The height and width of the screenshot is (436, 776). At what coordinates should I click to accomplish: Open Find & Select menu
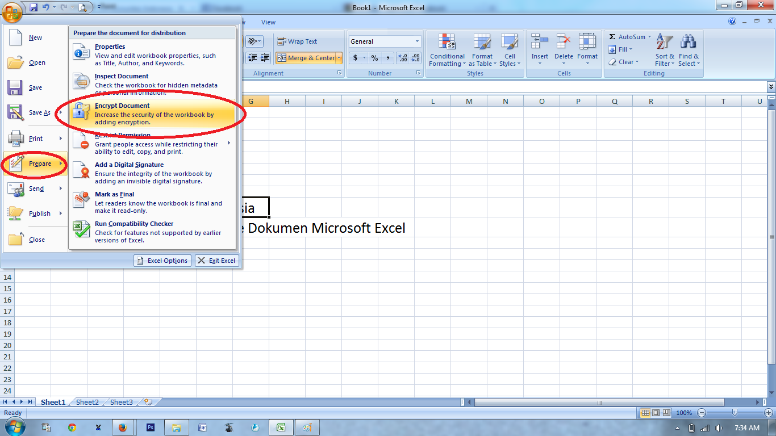[689, 50]
